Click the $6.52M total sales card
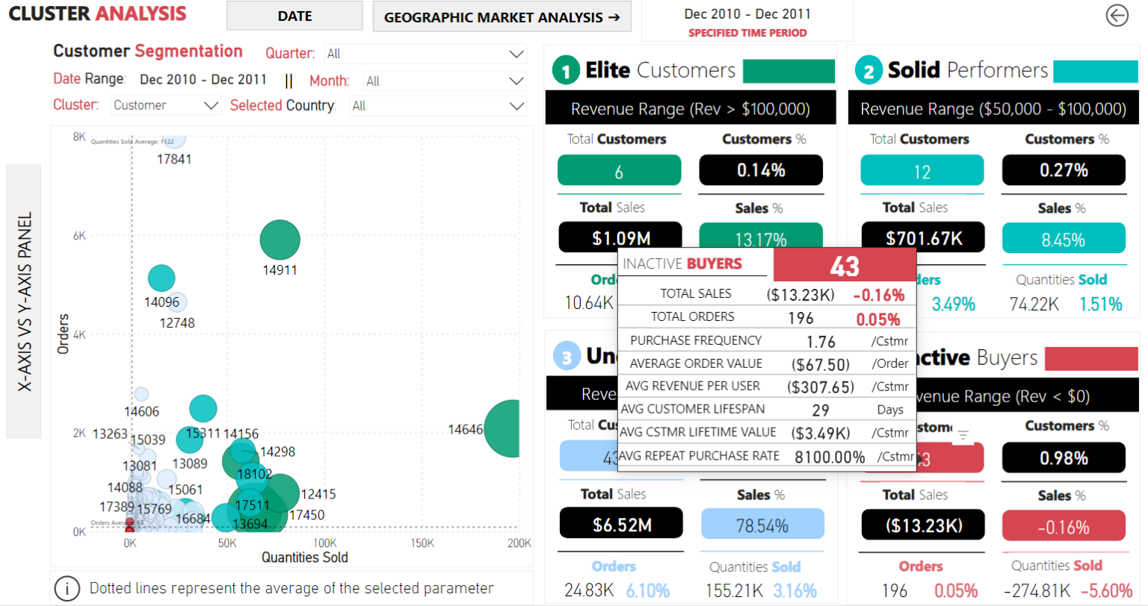Viewport: 1148px width, 606px height. 621,524
